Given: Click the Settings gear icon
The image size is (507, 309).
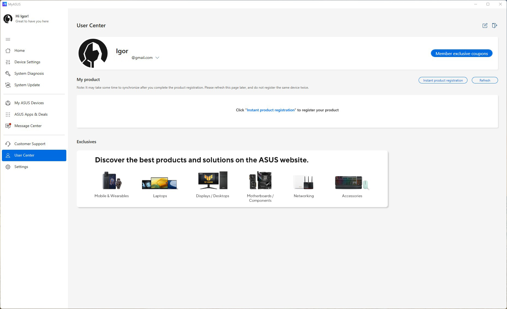Looking at the screenshot, I should (x=8, y=167).
